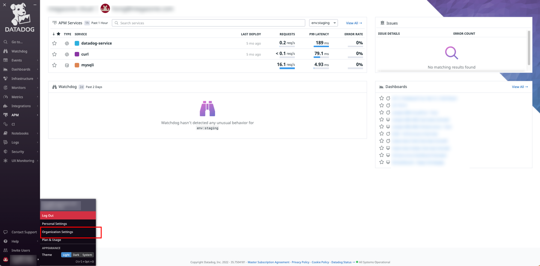Select the Dark theme option
Screen dimensions: 540x266
pos(76,255)
